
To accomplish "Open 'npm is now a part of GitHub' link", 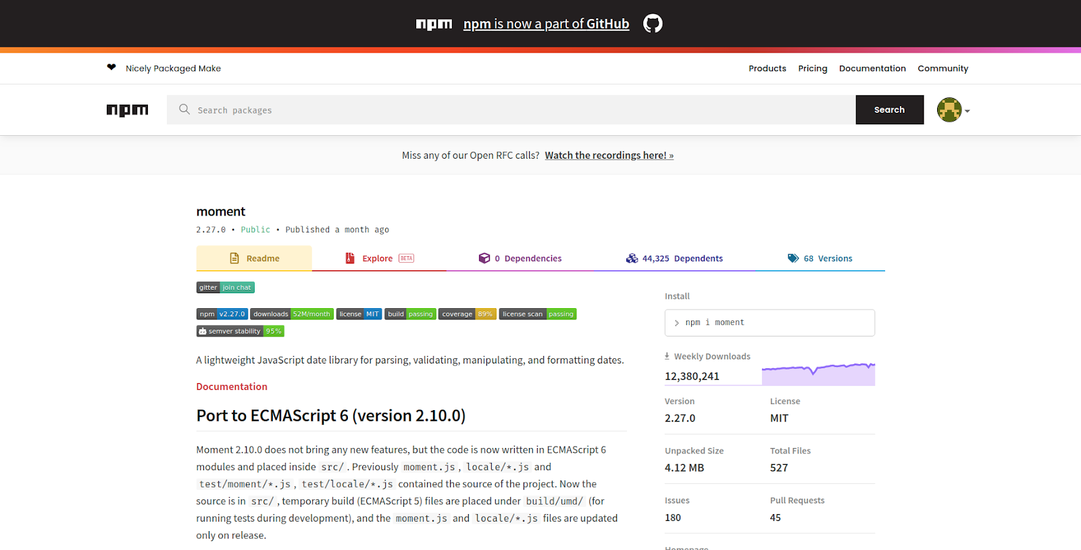I will pyautogui.click(x=546, y=24).
